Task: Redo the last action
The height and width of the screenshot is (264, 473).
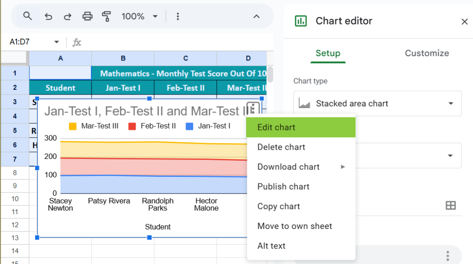Action: click(67, 16)
